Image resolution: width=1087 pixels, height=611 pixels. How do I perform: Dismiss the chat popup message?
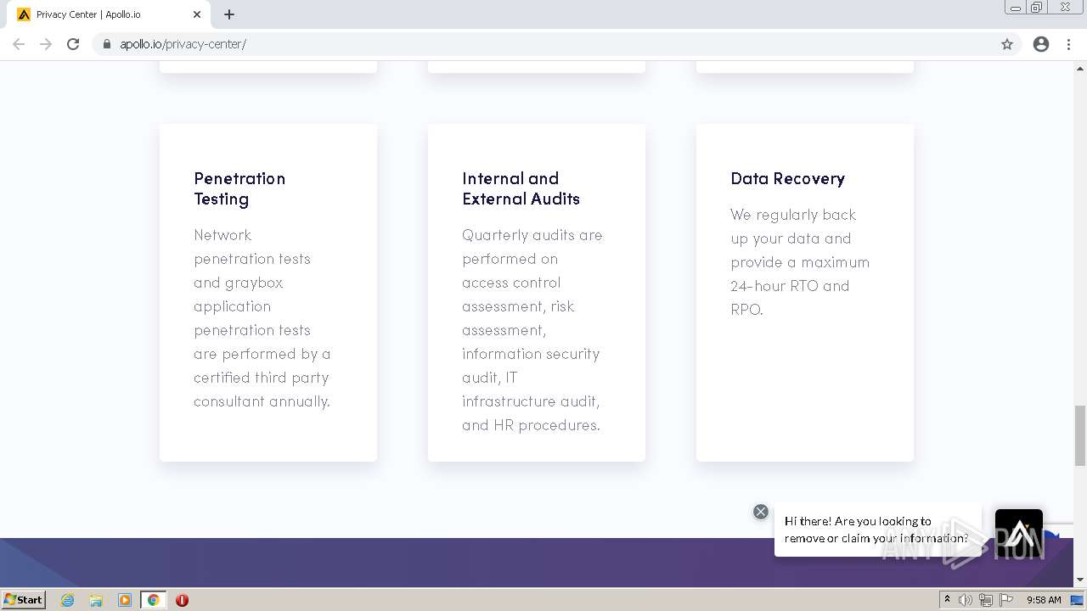click(761, 512)
